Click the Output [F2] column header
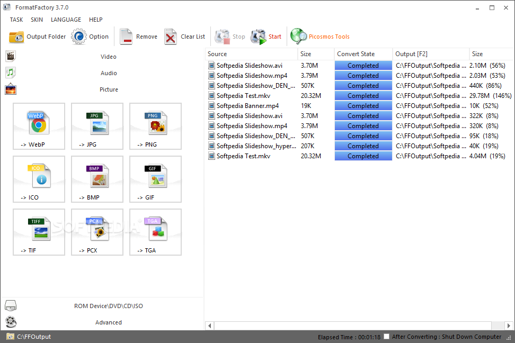 click(x=431, y=54)
